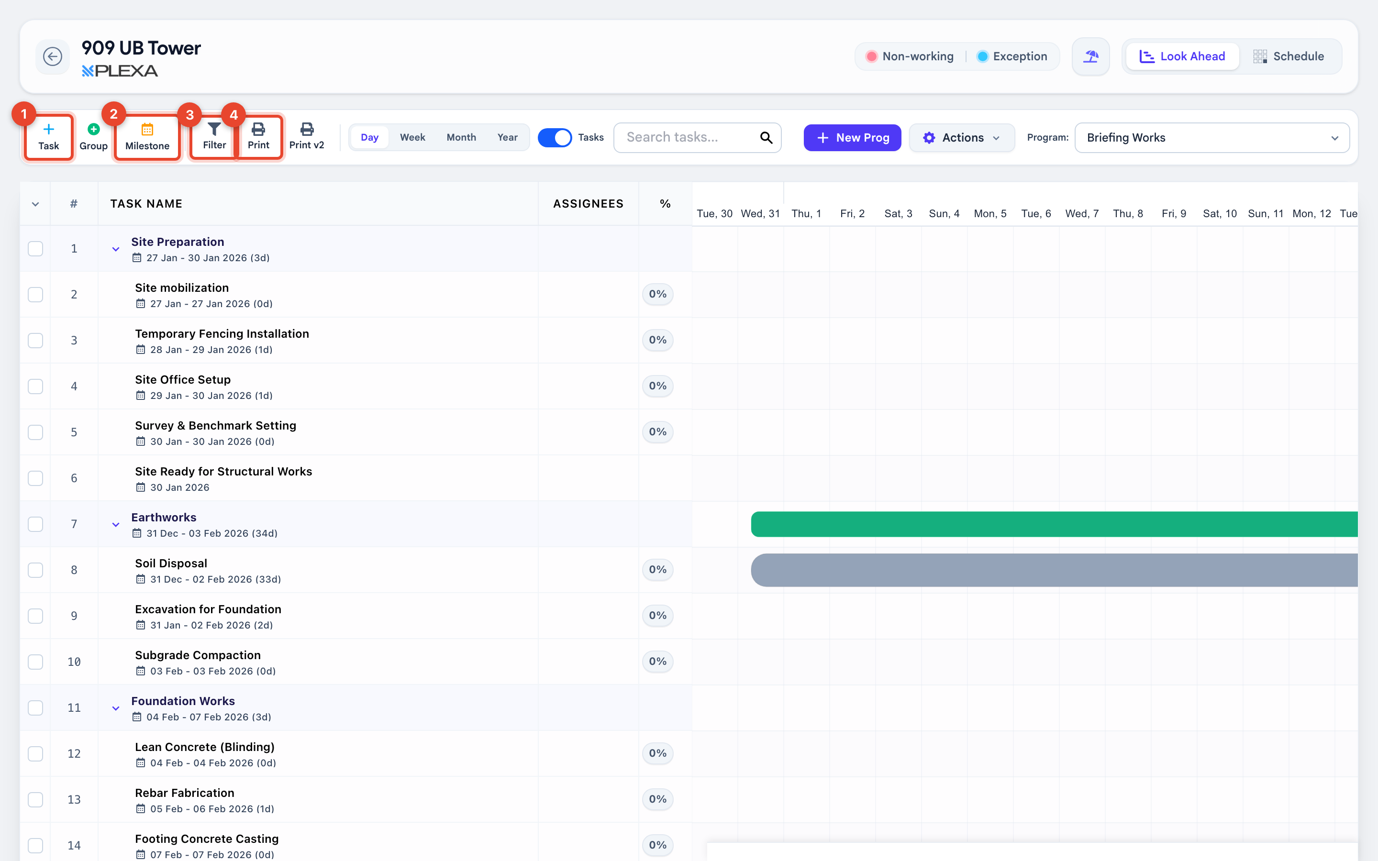Screen dimensions: 1378x861
Task: Check the Subgrade Compaction row checkbox
Action: pos(35,662)
